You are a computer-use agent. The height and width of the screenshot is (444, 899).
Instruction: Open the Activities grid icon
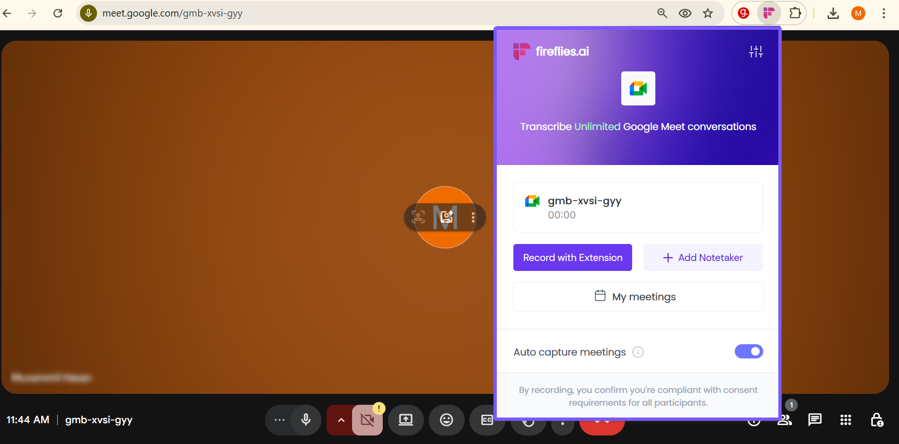pos(846,420)
